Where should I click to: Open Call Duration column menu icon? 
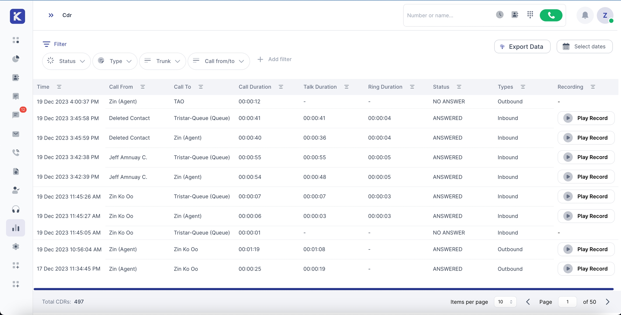click(281, 87)
